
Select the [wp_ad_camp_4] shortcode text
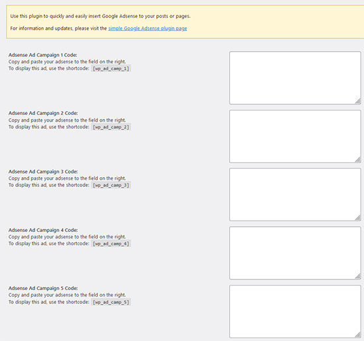111,244
